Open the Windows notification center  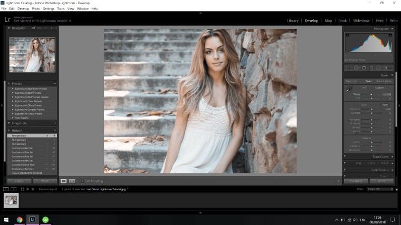click(393, 220)
